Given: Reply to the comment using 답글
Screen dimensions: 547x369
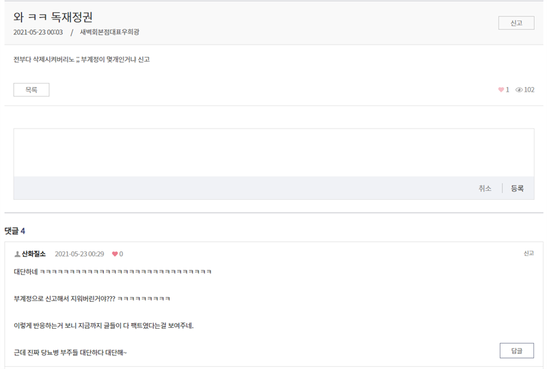Looking at the screenshot, I should pos(517,351).
